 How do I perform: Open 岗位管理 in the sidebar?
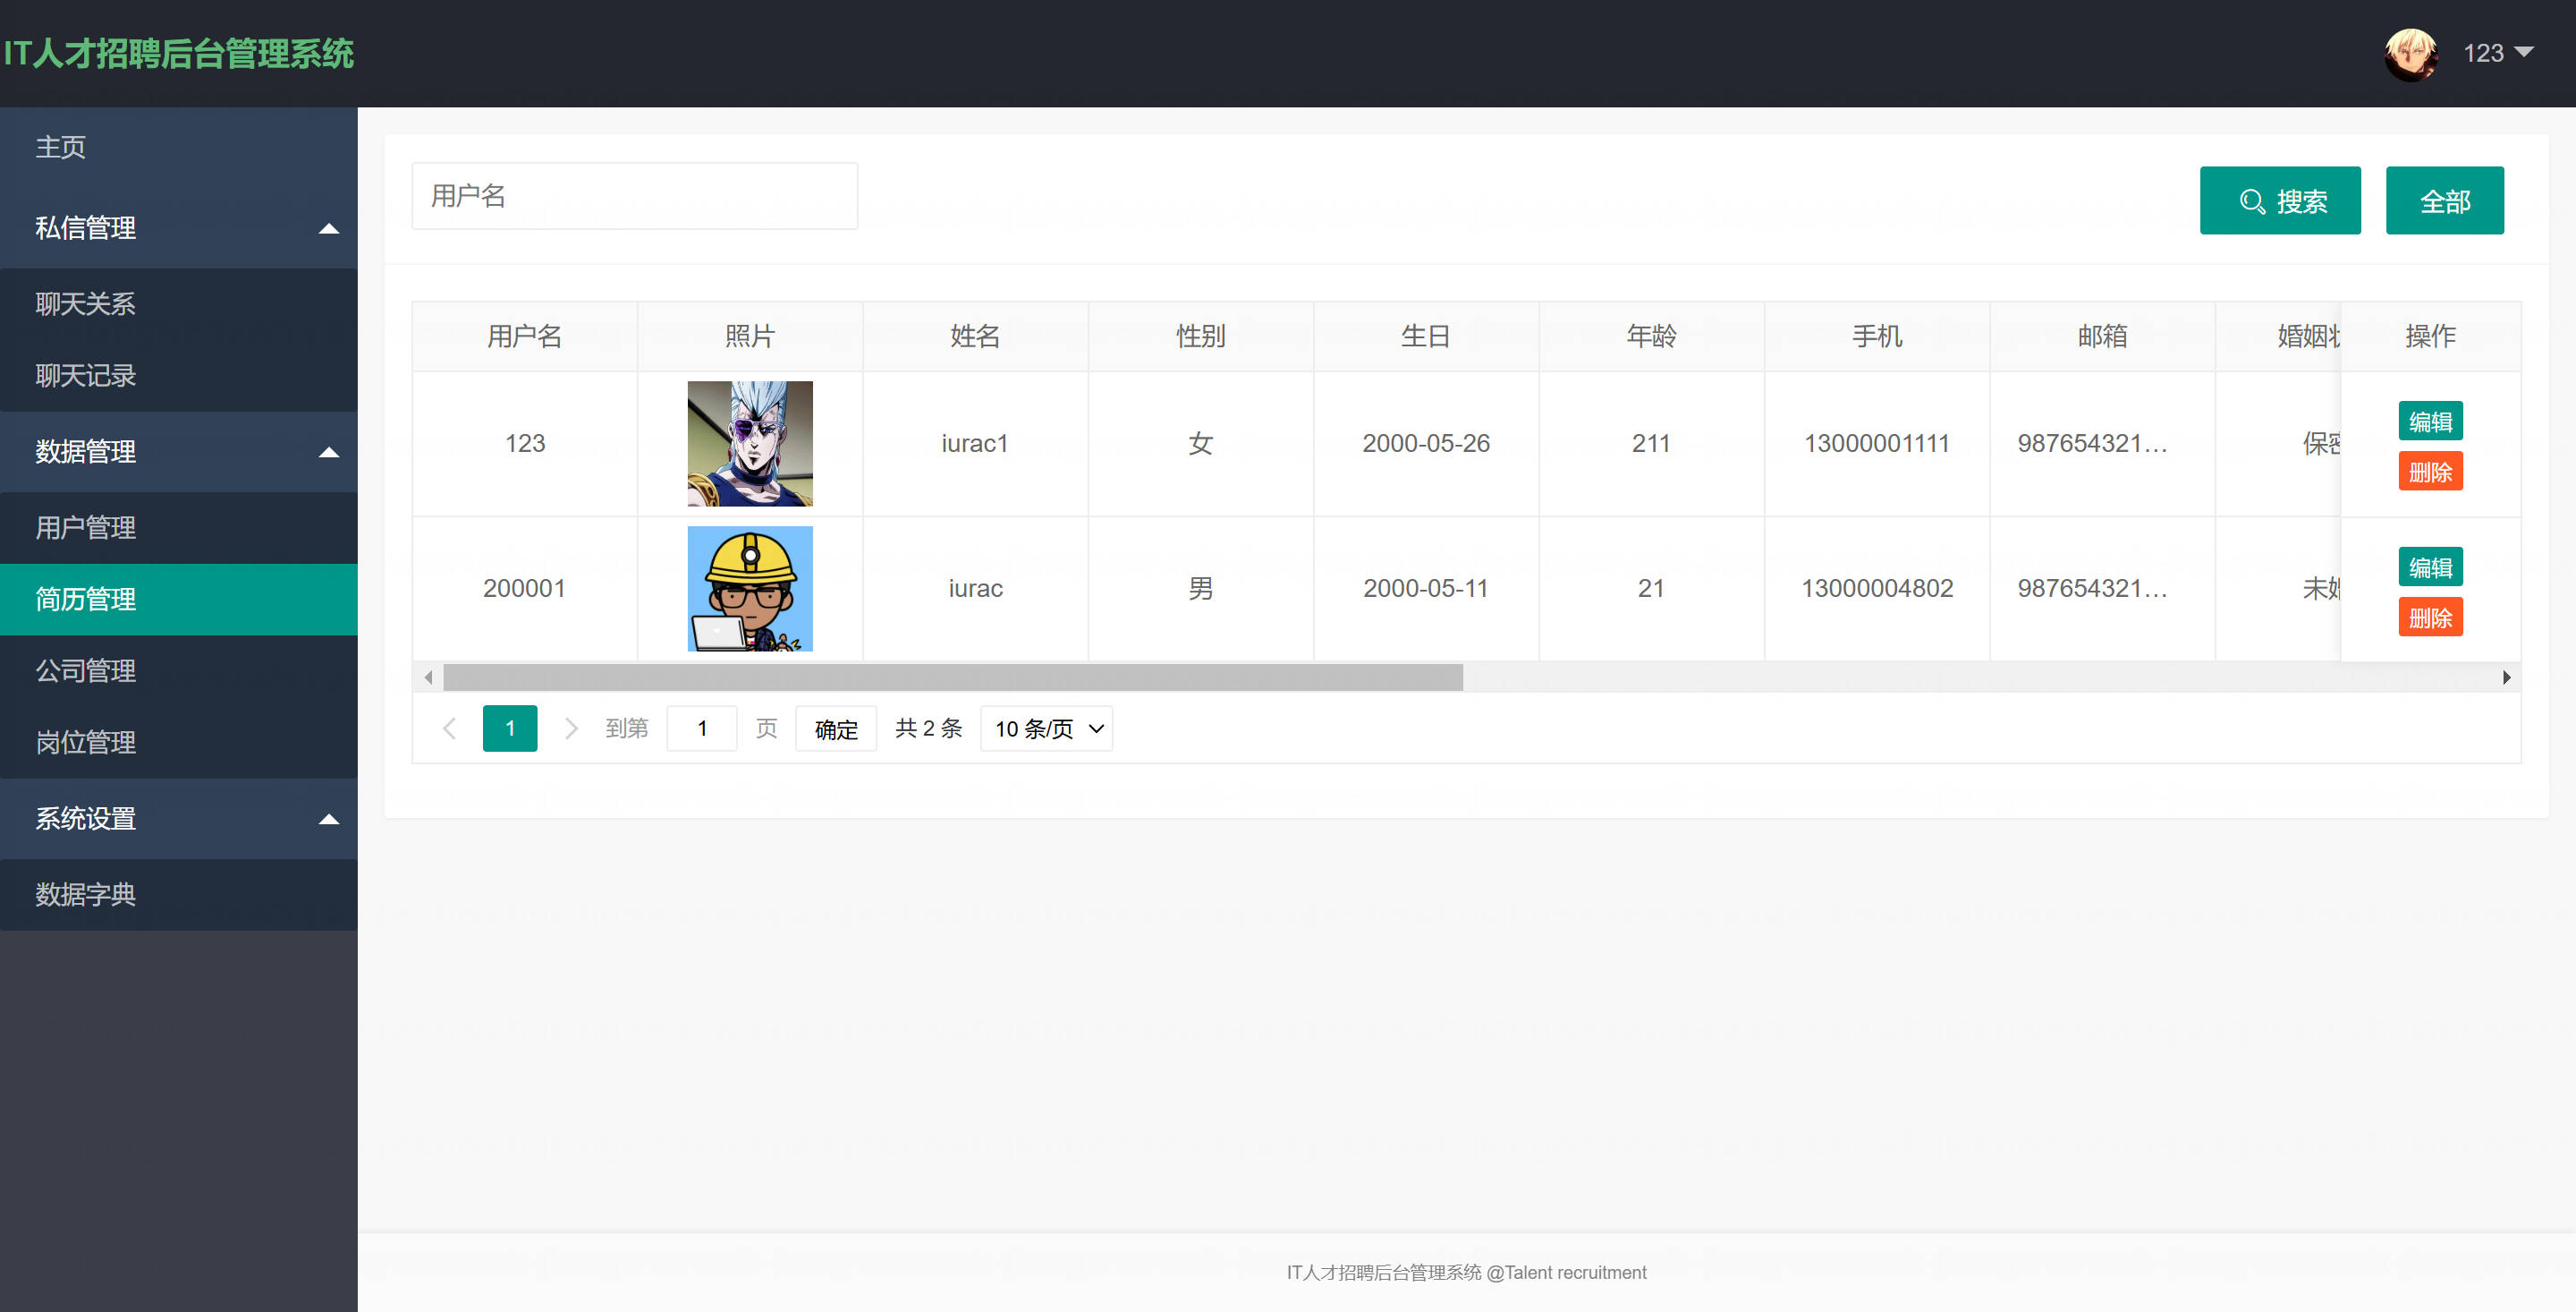[179, 743]
